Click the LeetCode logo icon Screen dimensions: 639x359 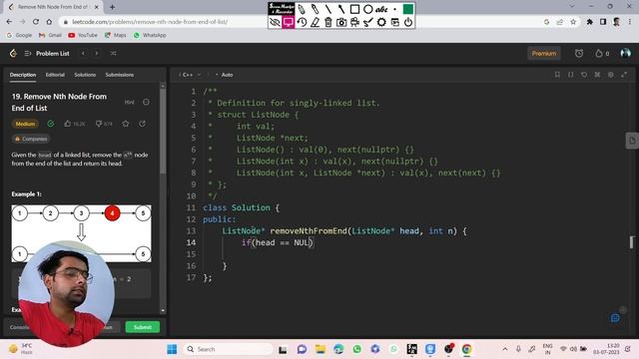13,53
